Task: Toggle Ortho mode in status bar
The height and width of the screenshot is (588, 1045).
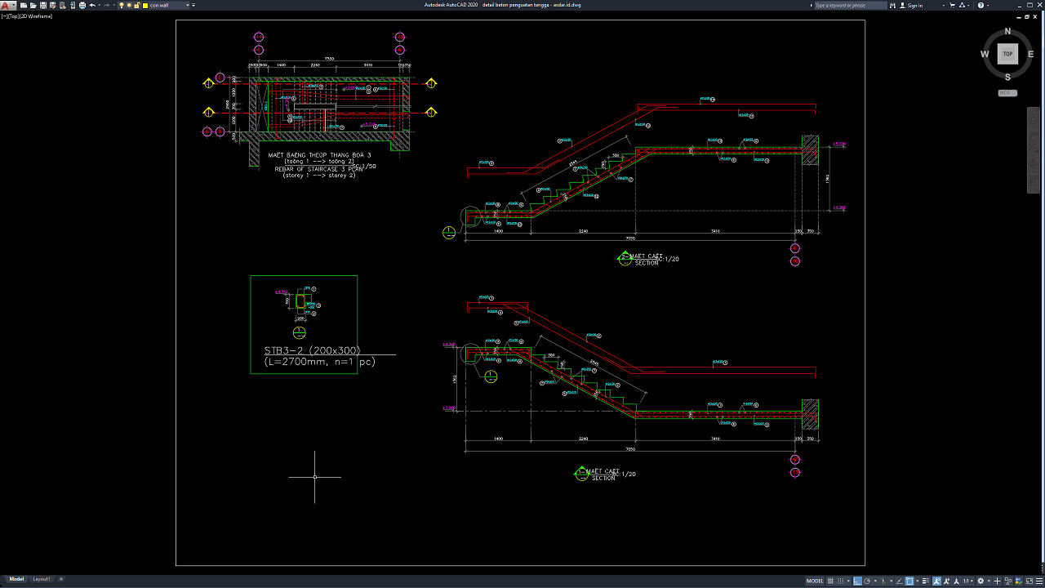Action: click(857, 581)
